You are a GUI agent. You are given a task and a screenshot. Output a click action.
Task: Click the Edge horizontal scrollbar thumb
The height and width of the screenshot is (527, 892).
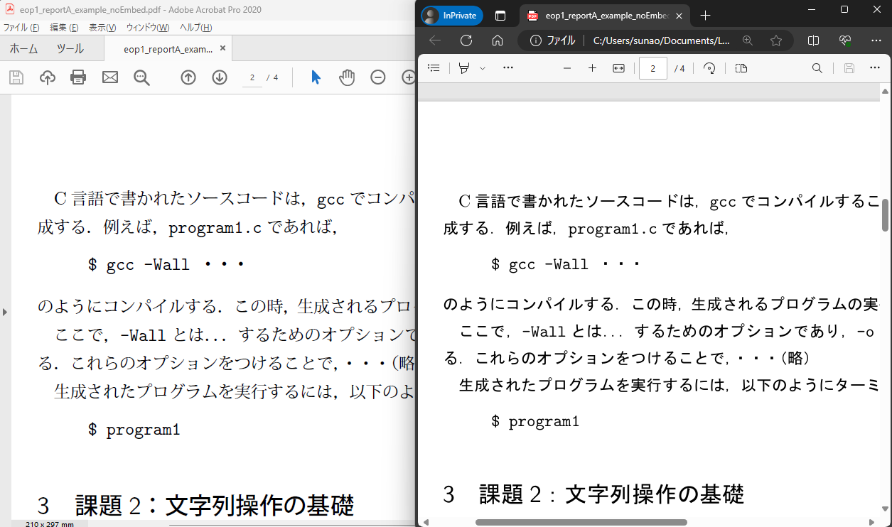click(581, 522)
